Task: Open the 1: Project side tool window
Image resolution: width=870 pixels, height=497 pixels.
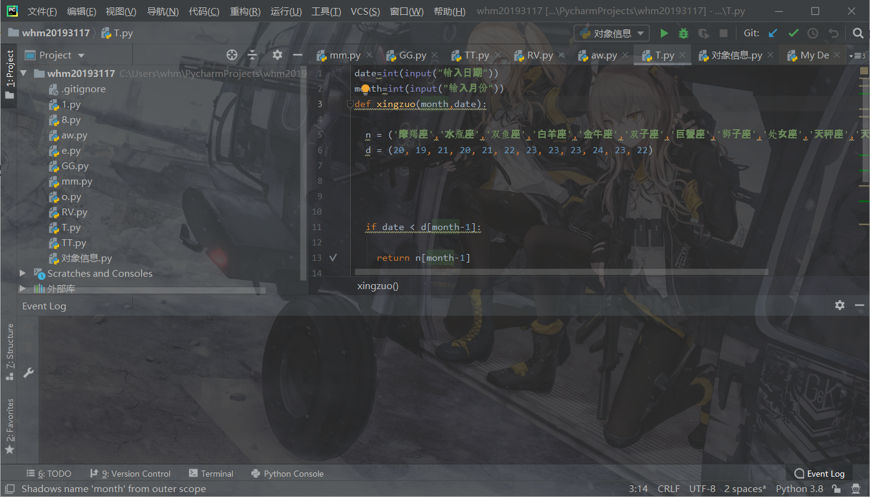Action: pos(9,74)
